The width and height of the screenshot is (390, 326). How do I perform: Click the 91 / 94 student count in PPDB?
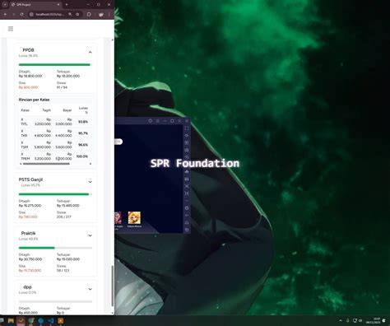click(62, 87)
